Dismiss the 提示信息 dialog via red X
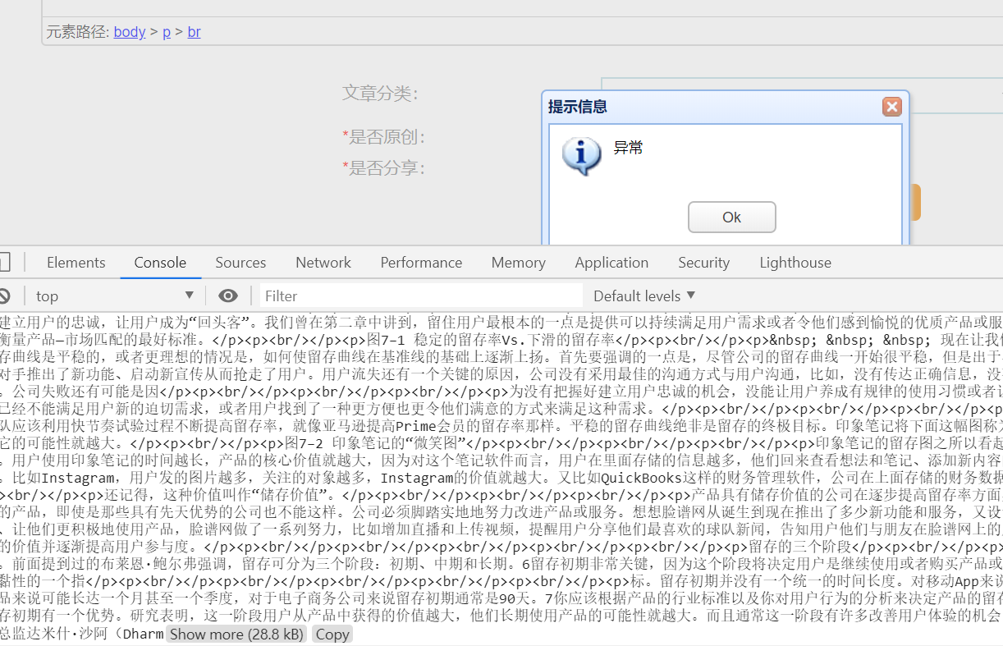1003x646 pixels. click(891, 106)
